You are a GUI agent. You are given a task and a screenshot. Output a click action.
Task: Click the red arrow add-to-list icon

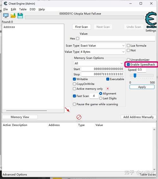pyautogui.click(x=67, y=110)
